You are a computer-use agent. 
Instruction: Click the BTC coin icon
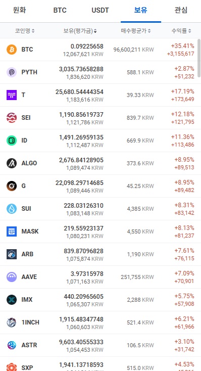(x=12, y=50)
